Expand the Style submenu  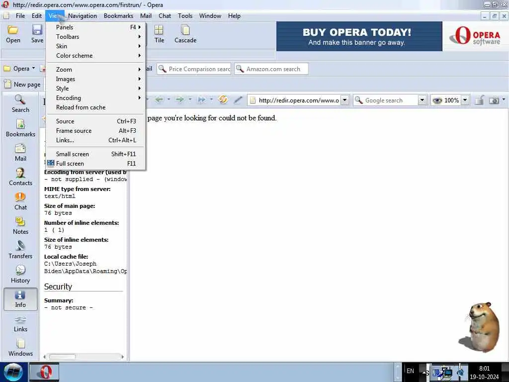[x=96, y=89]
